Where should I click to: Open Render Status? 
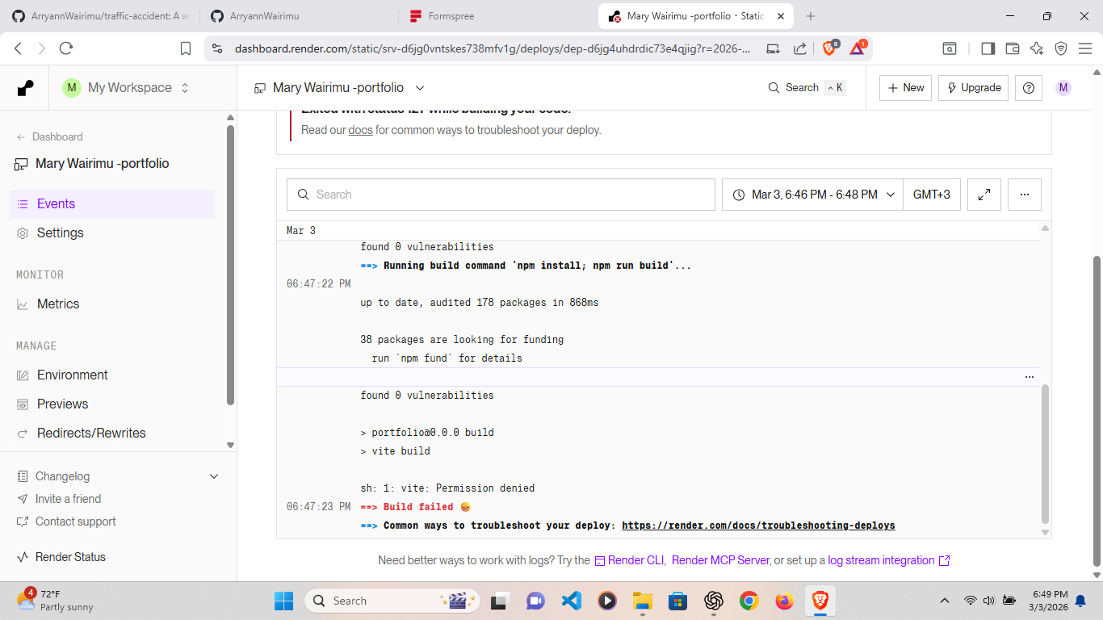[61, 557]
